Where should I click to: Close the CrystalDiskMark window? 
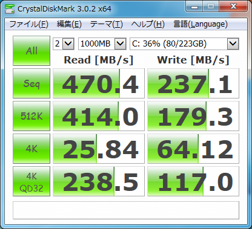[x=233, y=7]
